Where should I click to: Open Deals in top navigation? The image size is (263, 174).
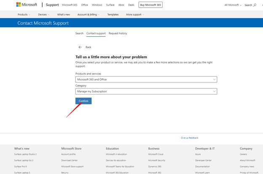pyautogui.click(x=131, y=5)
